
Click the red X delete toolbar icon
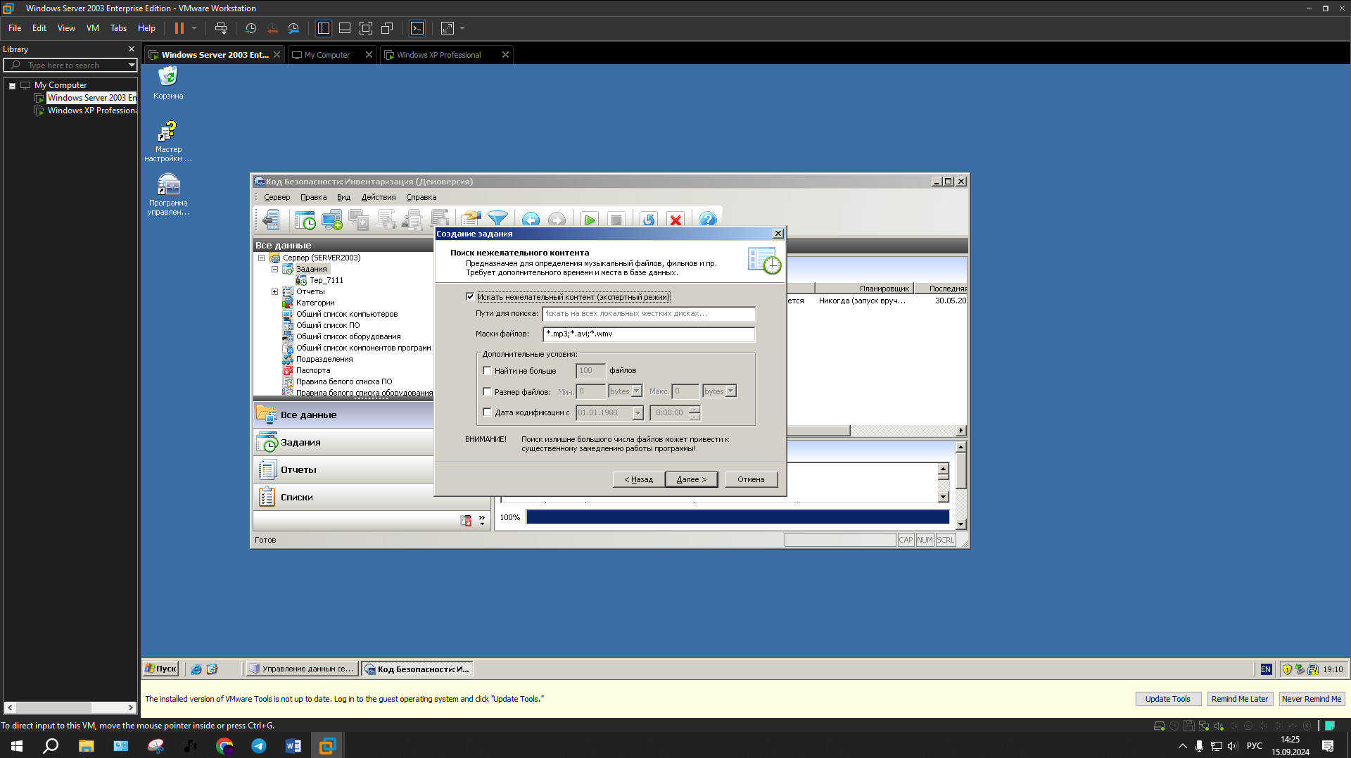click(675, 220)
